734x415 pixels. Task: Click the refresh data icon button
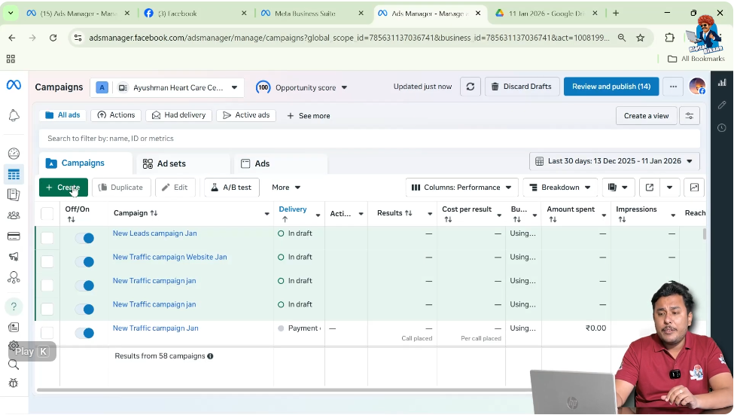(x=471, y=87)
